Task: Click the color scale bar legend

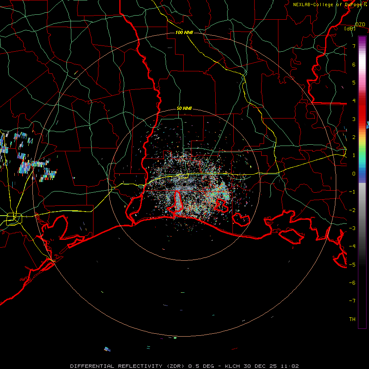Action: 362,182
